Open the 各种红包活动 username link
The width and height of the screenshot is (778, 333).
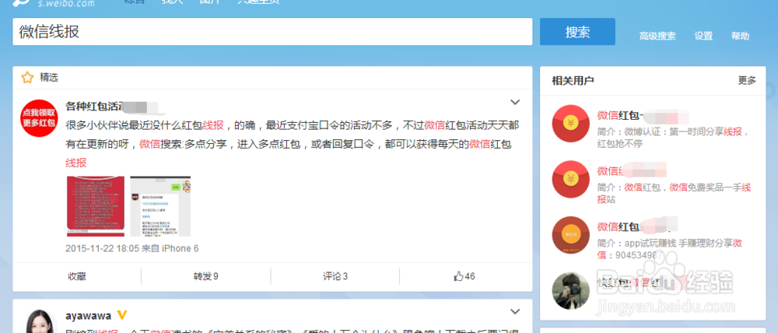click(94, 106)
